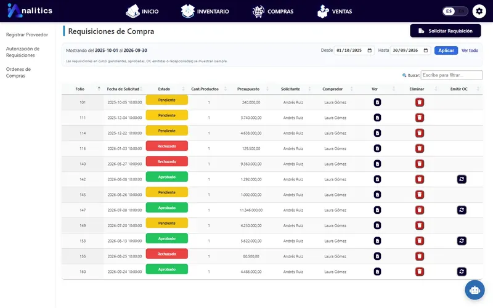The height and width of the screenshot is (308, 493).
Task: Sort by Comprador column
Action: (335, 89)
